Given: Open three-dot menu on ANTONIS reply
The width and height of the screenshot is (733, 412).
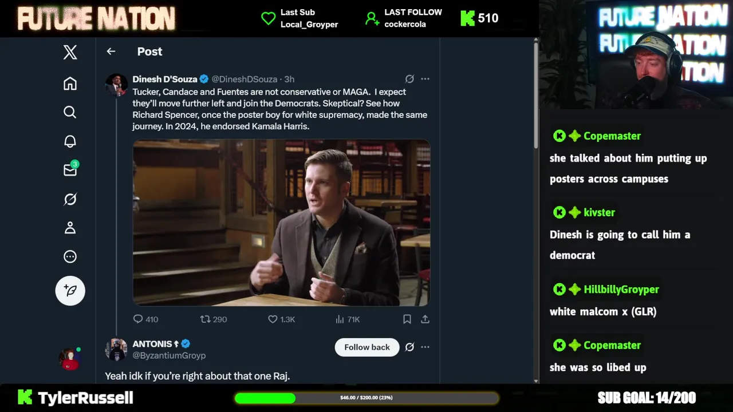Looking at the screenshot, I should click(x=425, y=347).
